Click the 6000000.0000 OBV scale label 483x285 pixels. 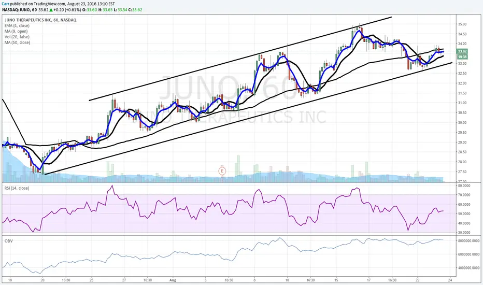[x=468, y=254]
